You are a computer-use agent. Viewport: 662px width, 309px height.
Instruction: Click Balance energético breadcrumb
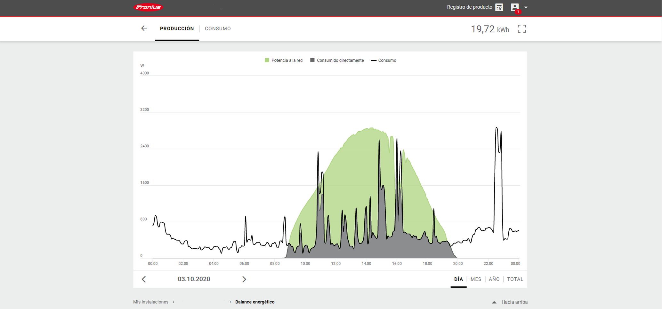coord(255,302)
